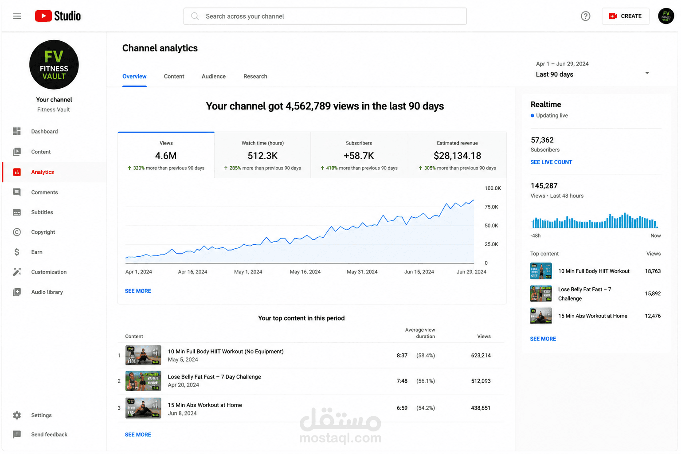
Task: Select the Subscribers metric card
Action: point(359,155)
